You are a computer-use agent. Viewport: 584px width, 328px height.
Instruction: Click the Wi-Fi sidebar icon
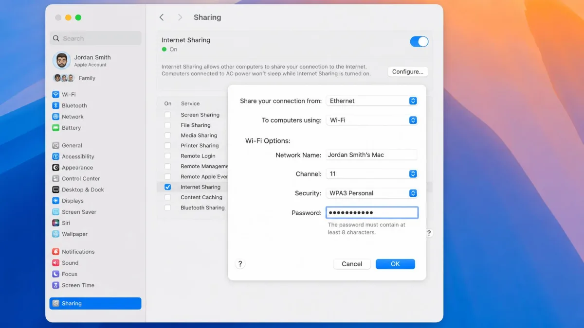(56, 94)
